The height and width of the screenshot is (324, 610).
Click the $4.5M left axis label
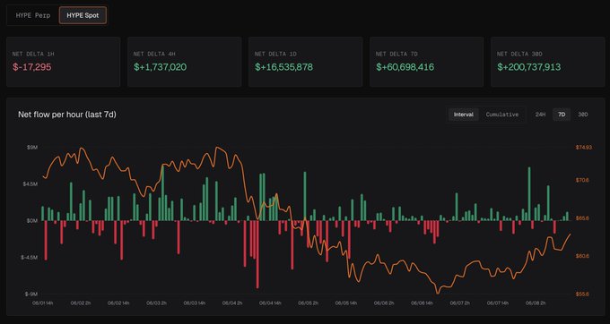pyautogui.click(x=30, y=183)
